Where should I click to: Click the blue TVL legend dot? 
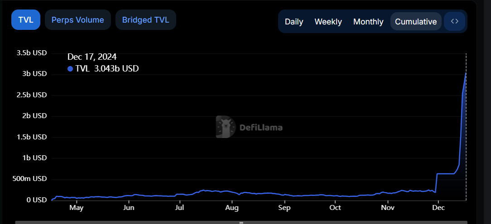coord(70,69)
